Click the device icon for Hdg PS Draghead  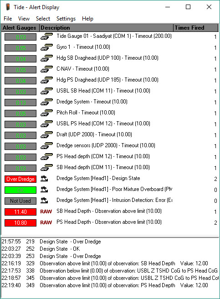click(46, 80)
